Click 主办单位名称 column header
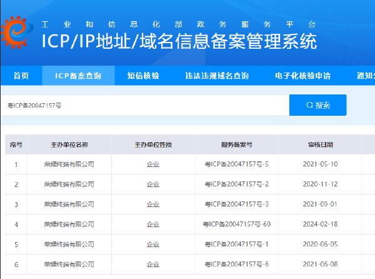The image size is (375, 279). (x=69, y=145)
